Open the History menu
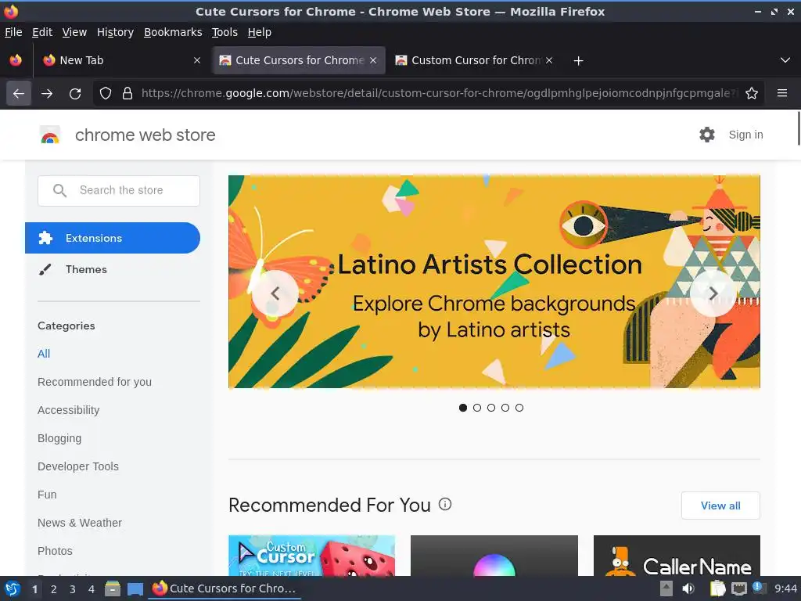 (x=115, y=32)
